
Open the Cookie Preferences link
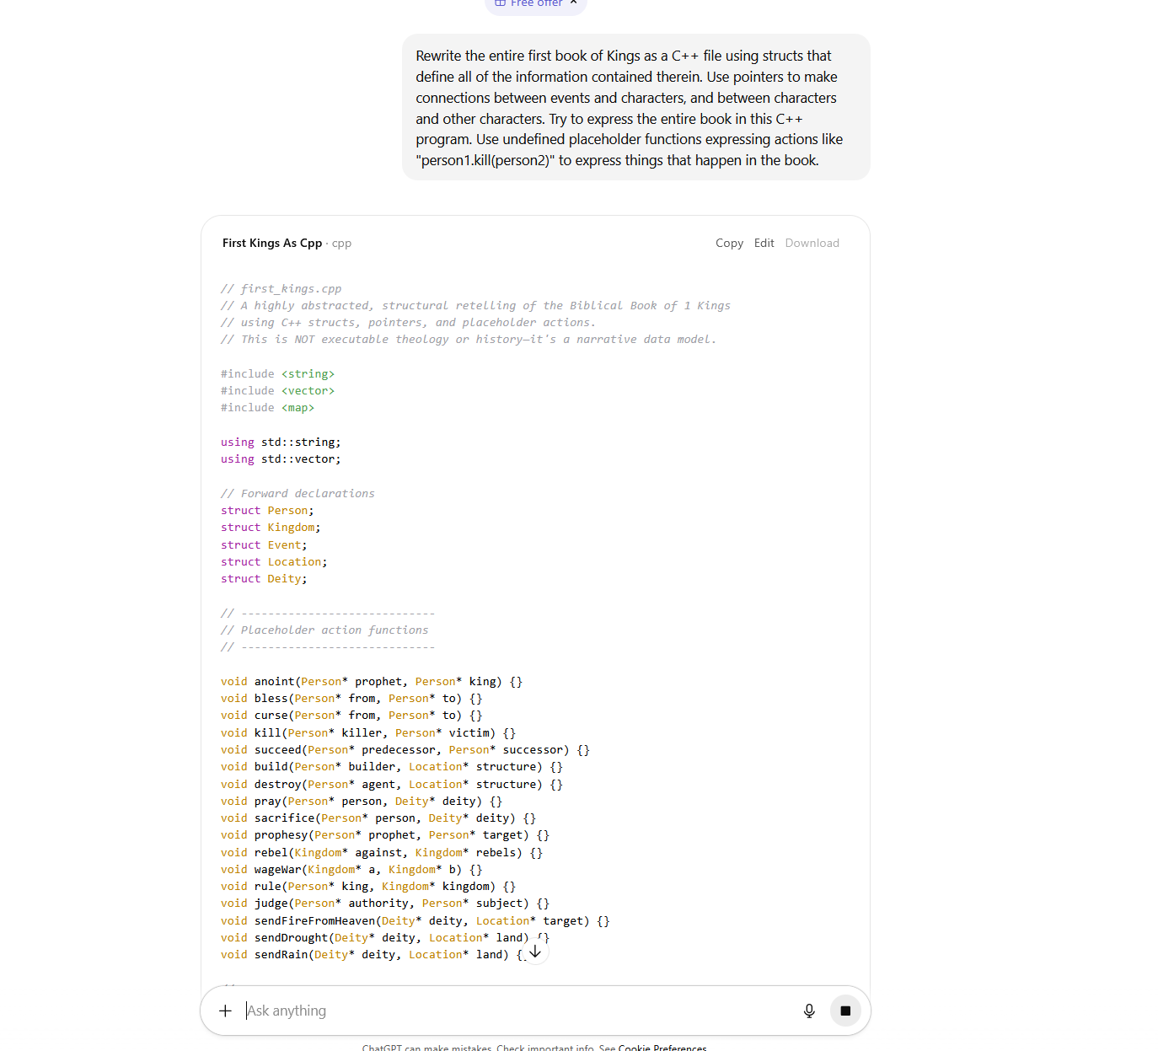[x=662, y=1048]
